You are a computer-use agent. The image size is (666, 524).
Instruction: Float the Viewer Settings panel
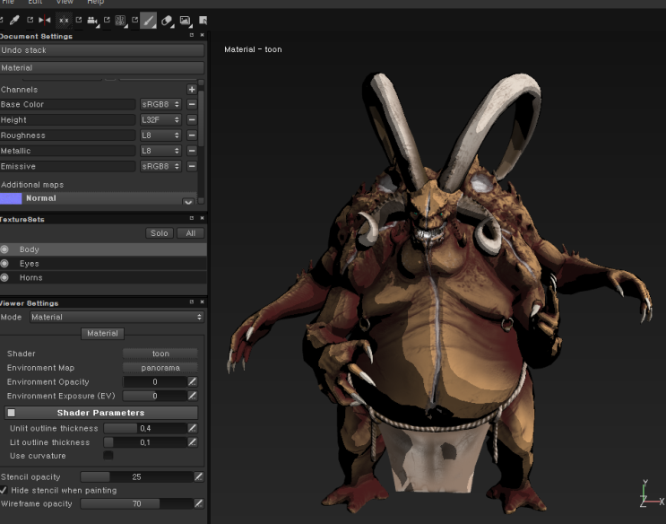(192, 302)
